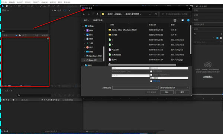Viewport: 223px width, 134px height.
Task: Open the 导入选项 dropdown field
Action: (x=169, y=78)
